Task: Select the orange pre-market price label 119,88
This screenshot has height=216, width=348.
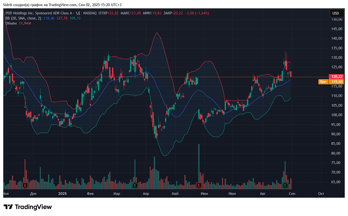Action: pyautogui.click(x=335, y=82)
